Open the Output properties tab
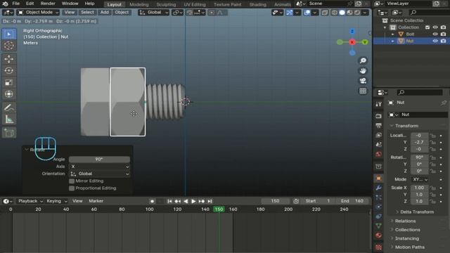Screen dimensions: 450x253 (378, 126)
